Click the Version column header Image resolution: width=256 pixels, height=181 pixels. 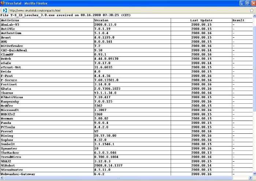(101, 20)
